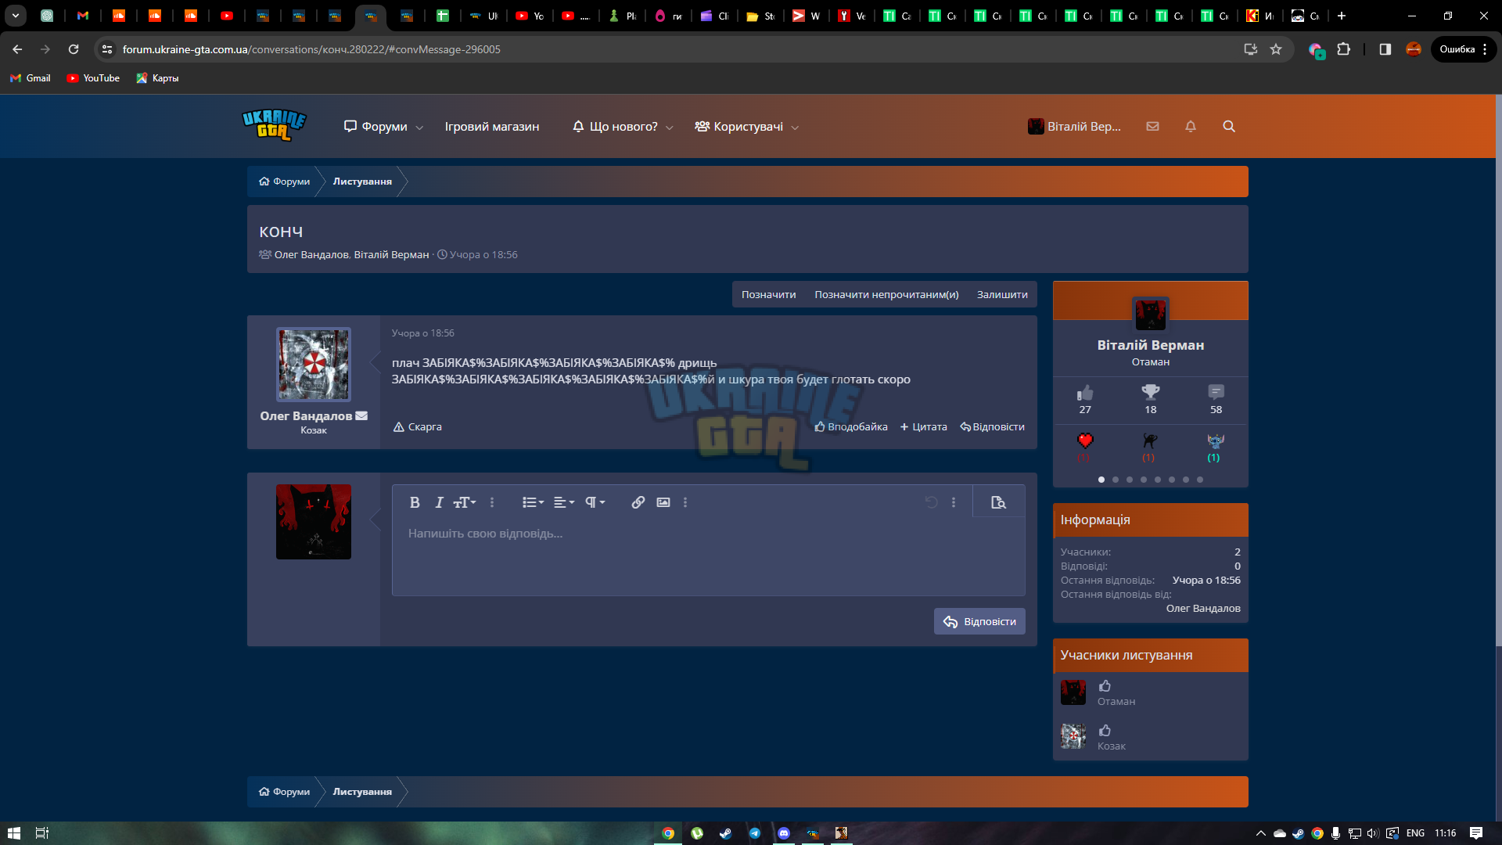Open browser extensions puzzle icon
The height and width of the screenshot is (845, 1502).
1343,49
